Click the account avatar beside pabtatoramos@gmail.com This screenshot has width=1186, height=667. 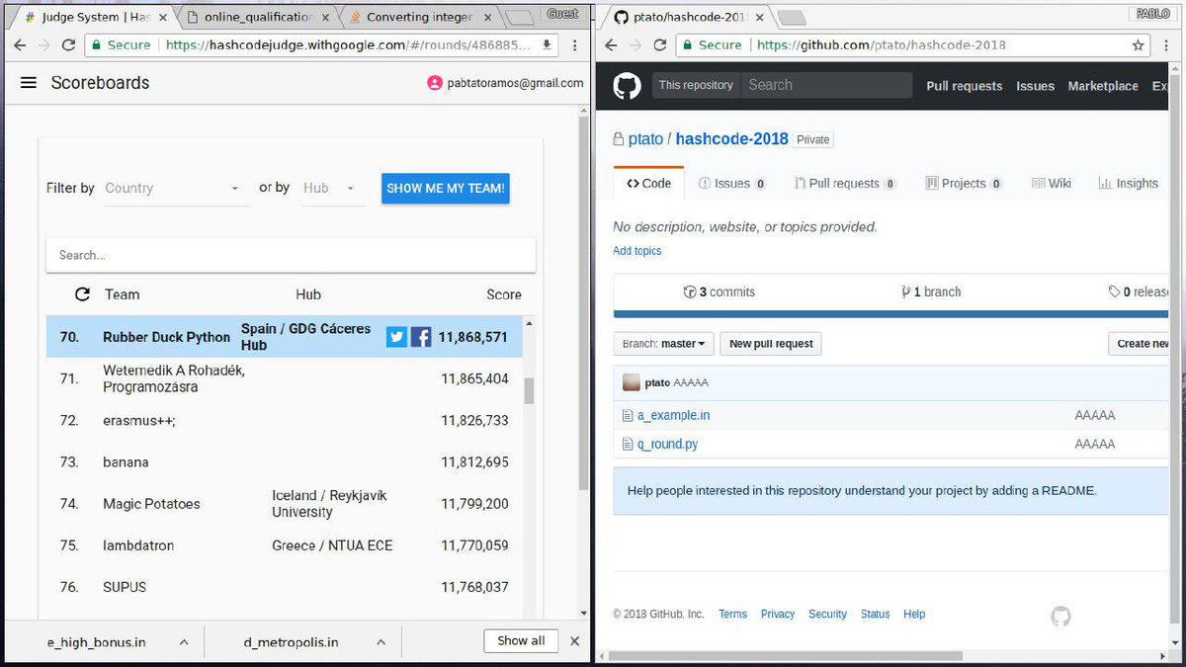pos(434,83)
